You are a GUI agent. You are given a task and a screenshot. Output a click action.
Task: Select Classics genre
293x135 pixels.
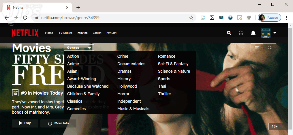tap(75, 101)
